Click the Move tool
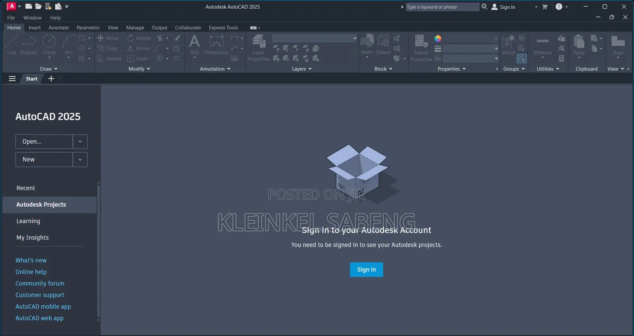This screenshot has height=336, width=634. (108, 38)
